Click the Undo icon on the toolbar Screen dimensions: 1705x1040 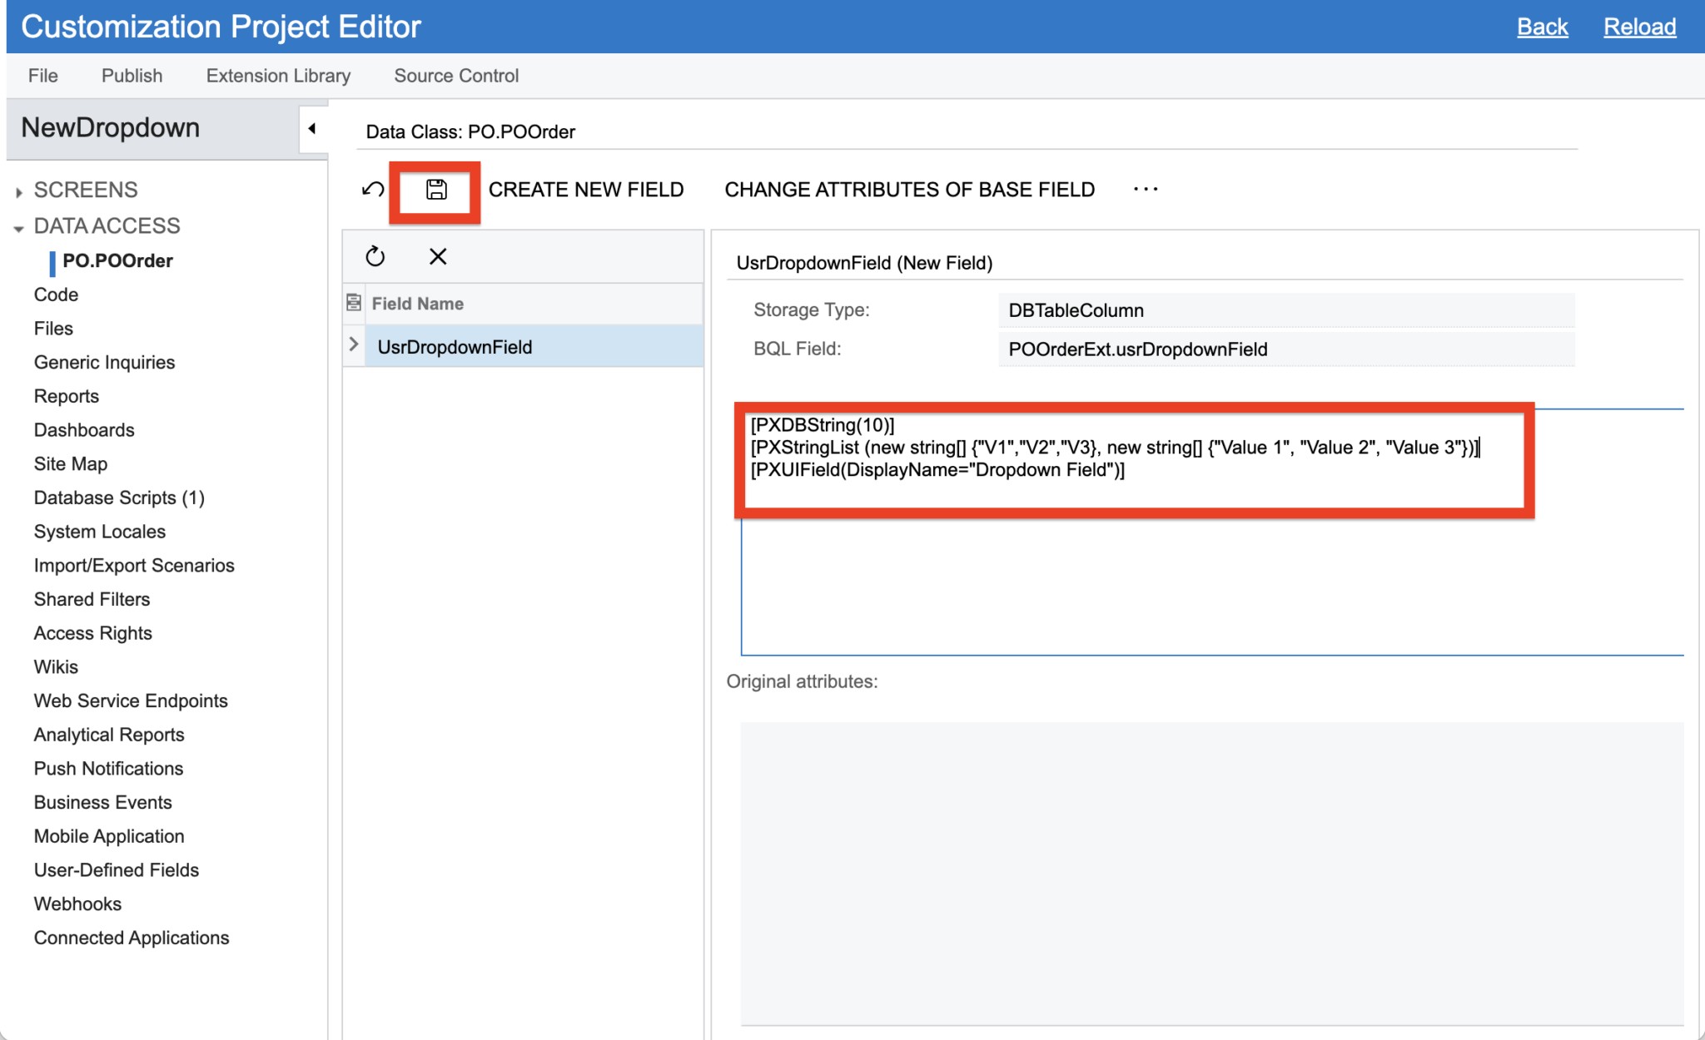[x=372, y=190]
